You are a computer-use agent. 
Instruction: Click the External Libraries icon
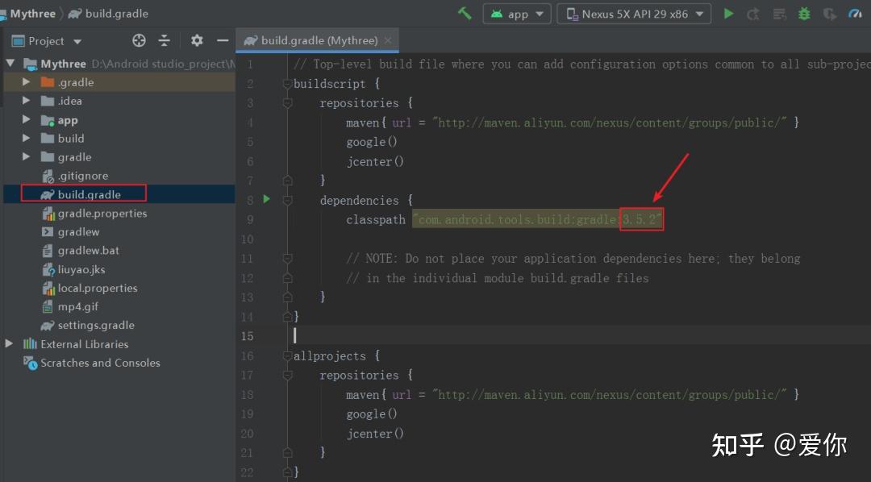(x=30, y=343)
